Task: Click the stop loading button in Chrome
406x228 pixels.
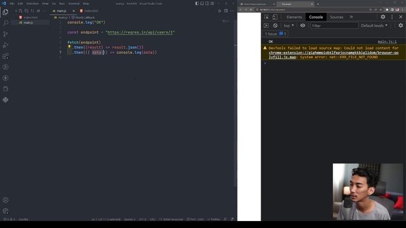Action: [x=251, y=9]
